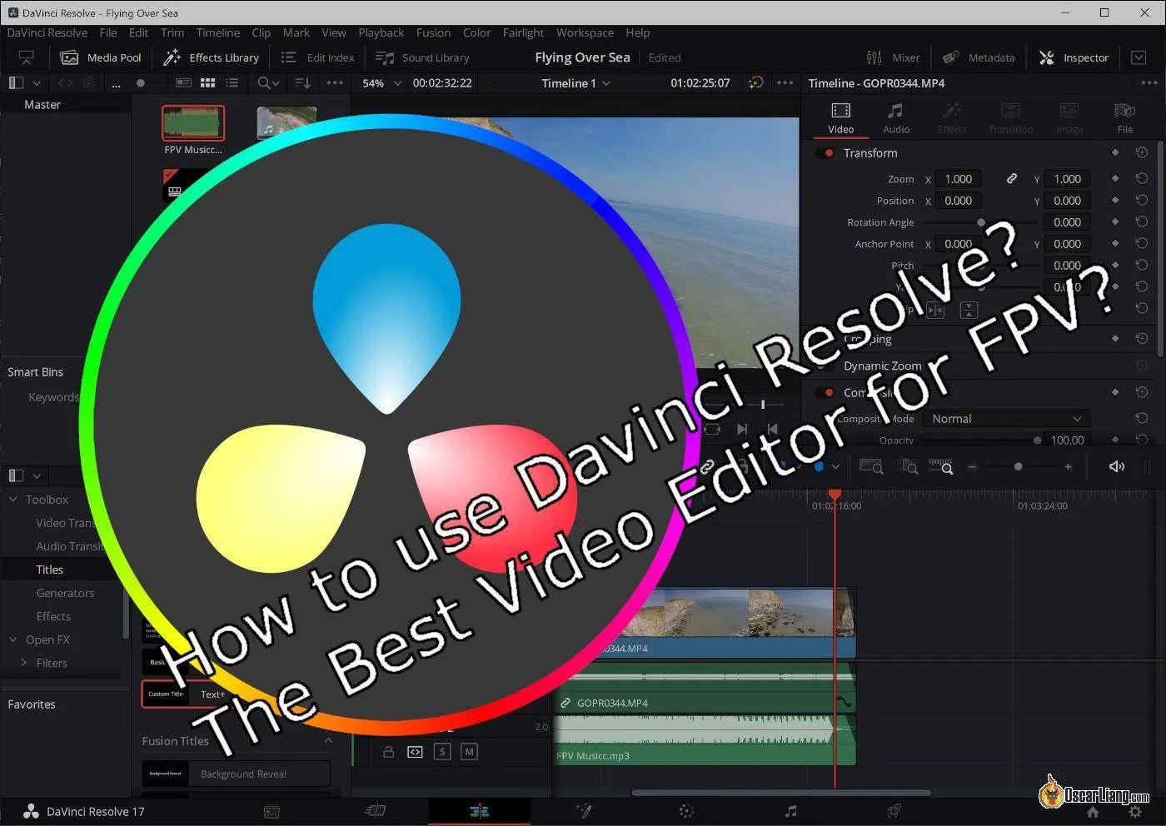Disable the Transform section toggle
1166x826 pixels.
pos(825,153)
